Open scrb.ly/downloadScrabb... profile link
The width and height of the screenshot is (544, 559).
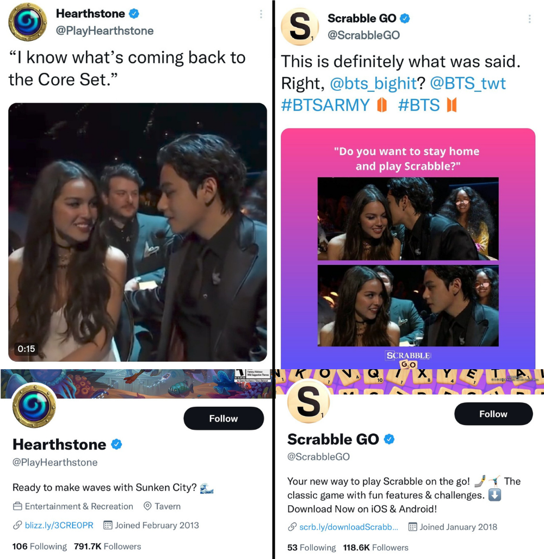pos(349,527)
